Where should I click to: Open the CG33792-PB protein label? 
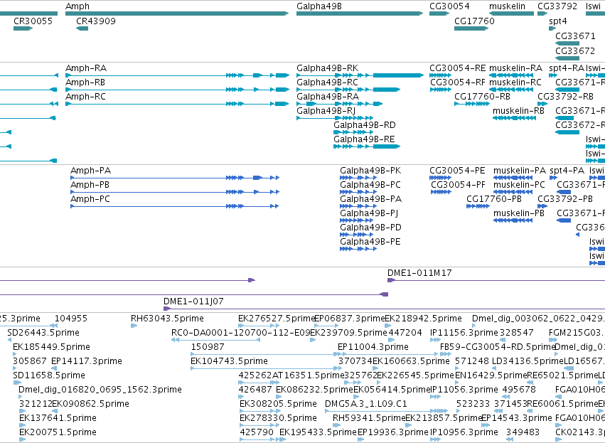pyautogui.click(x=565, y=199)
